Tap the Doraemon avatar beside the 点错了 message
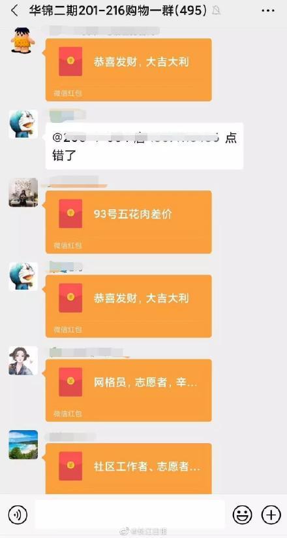The height and width of the screenshot is (538, 287). [x=23, y=124]
